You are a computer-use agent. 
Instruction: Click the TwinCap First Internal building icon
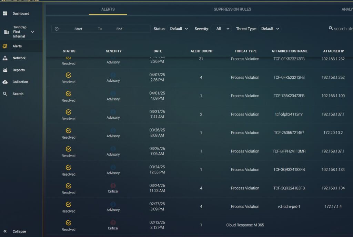pyautogui.click(x=6, y=32)
